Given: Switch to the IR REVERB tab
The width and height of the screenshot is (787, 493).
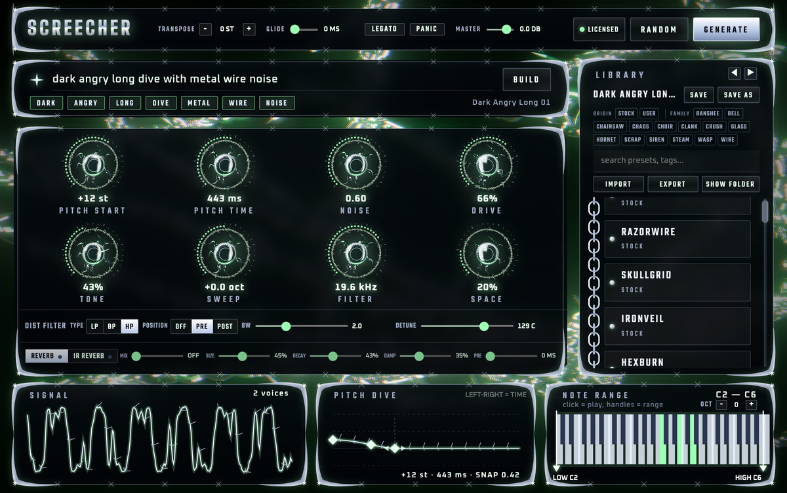Looking at the screenshot, I should (92, 356).
